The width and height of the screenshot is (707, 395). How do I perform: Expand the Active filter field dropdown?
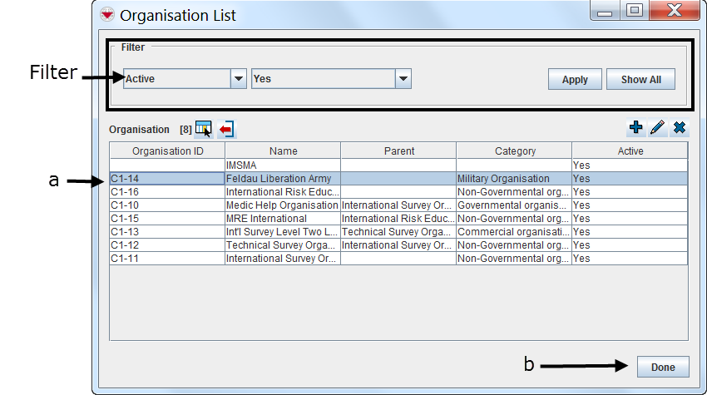pyautogui.click(x=239, y=79)
